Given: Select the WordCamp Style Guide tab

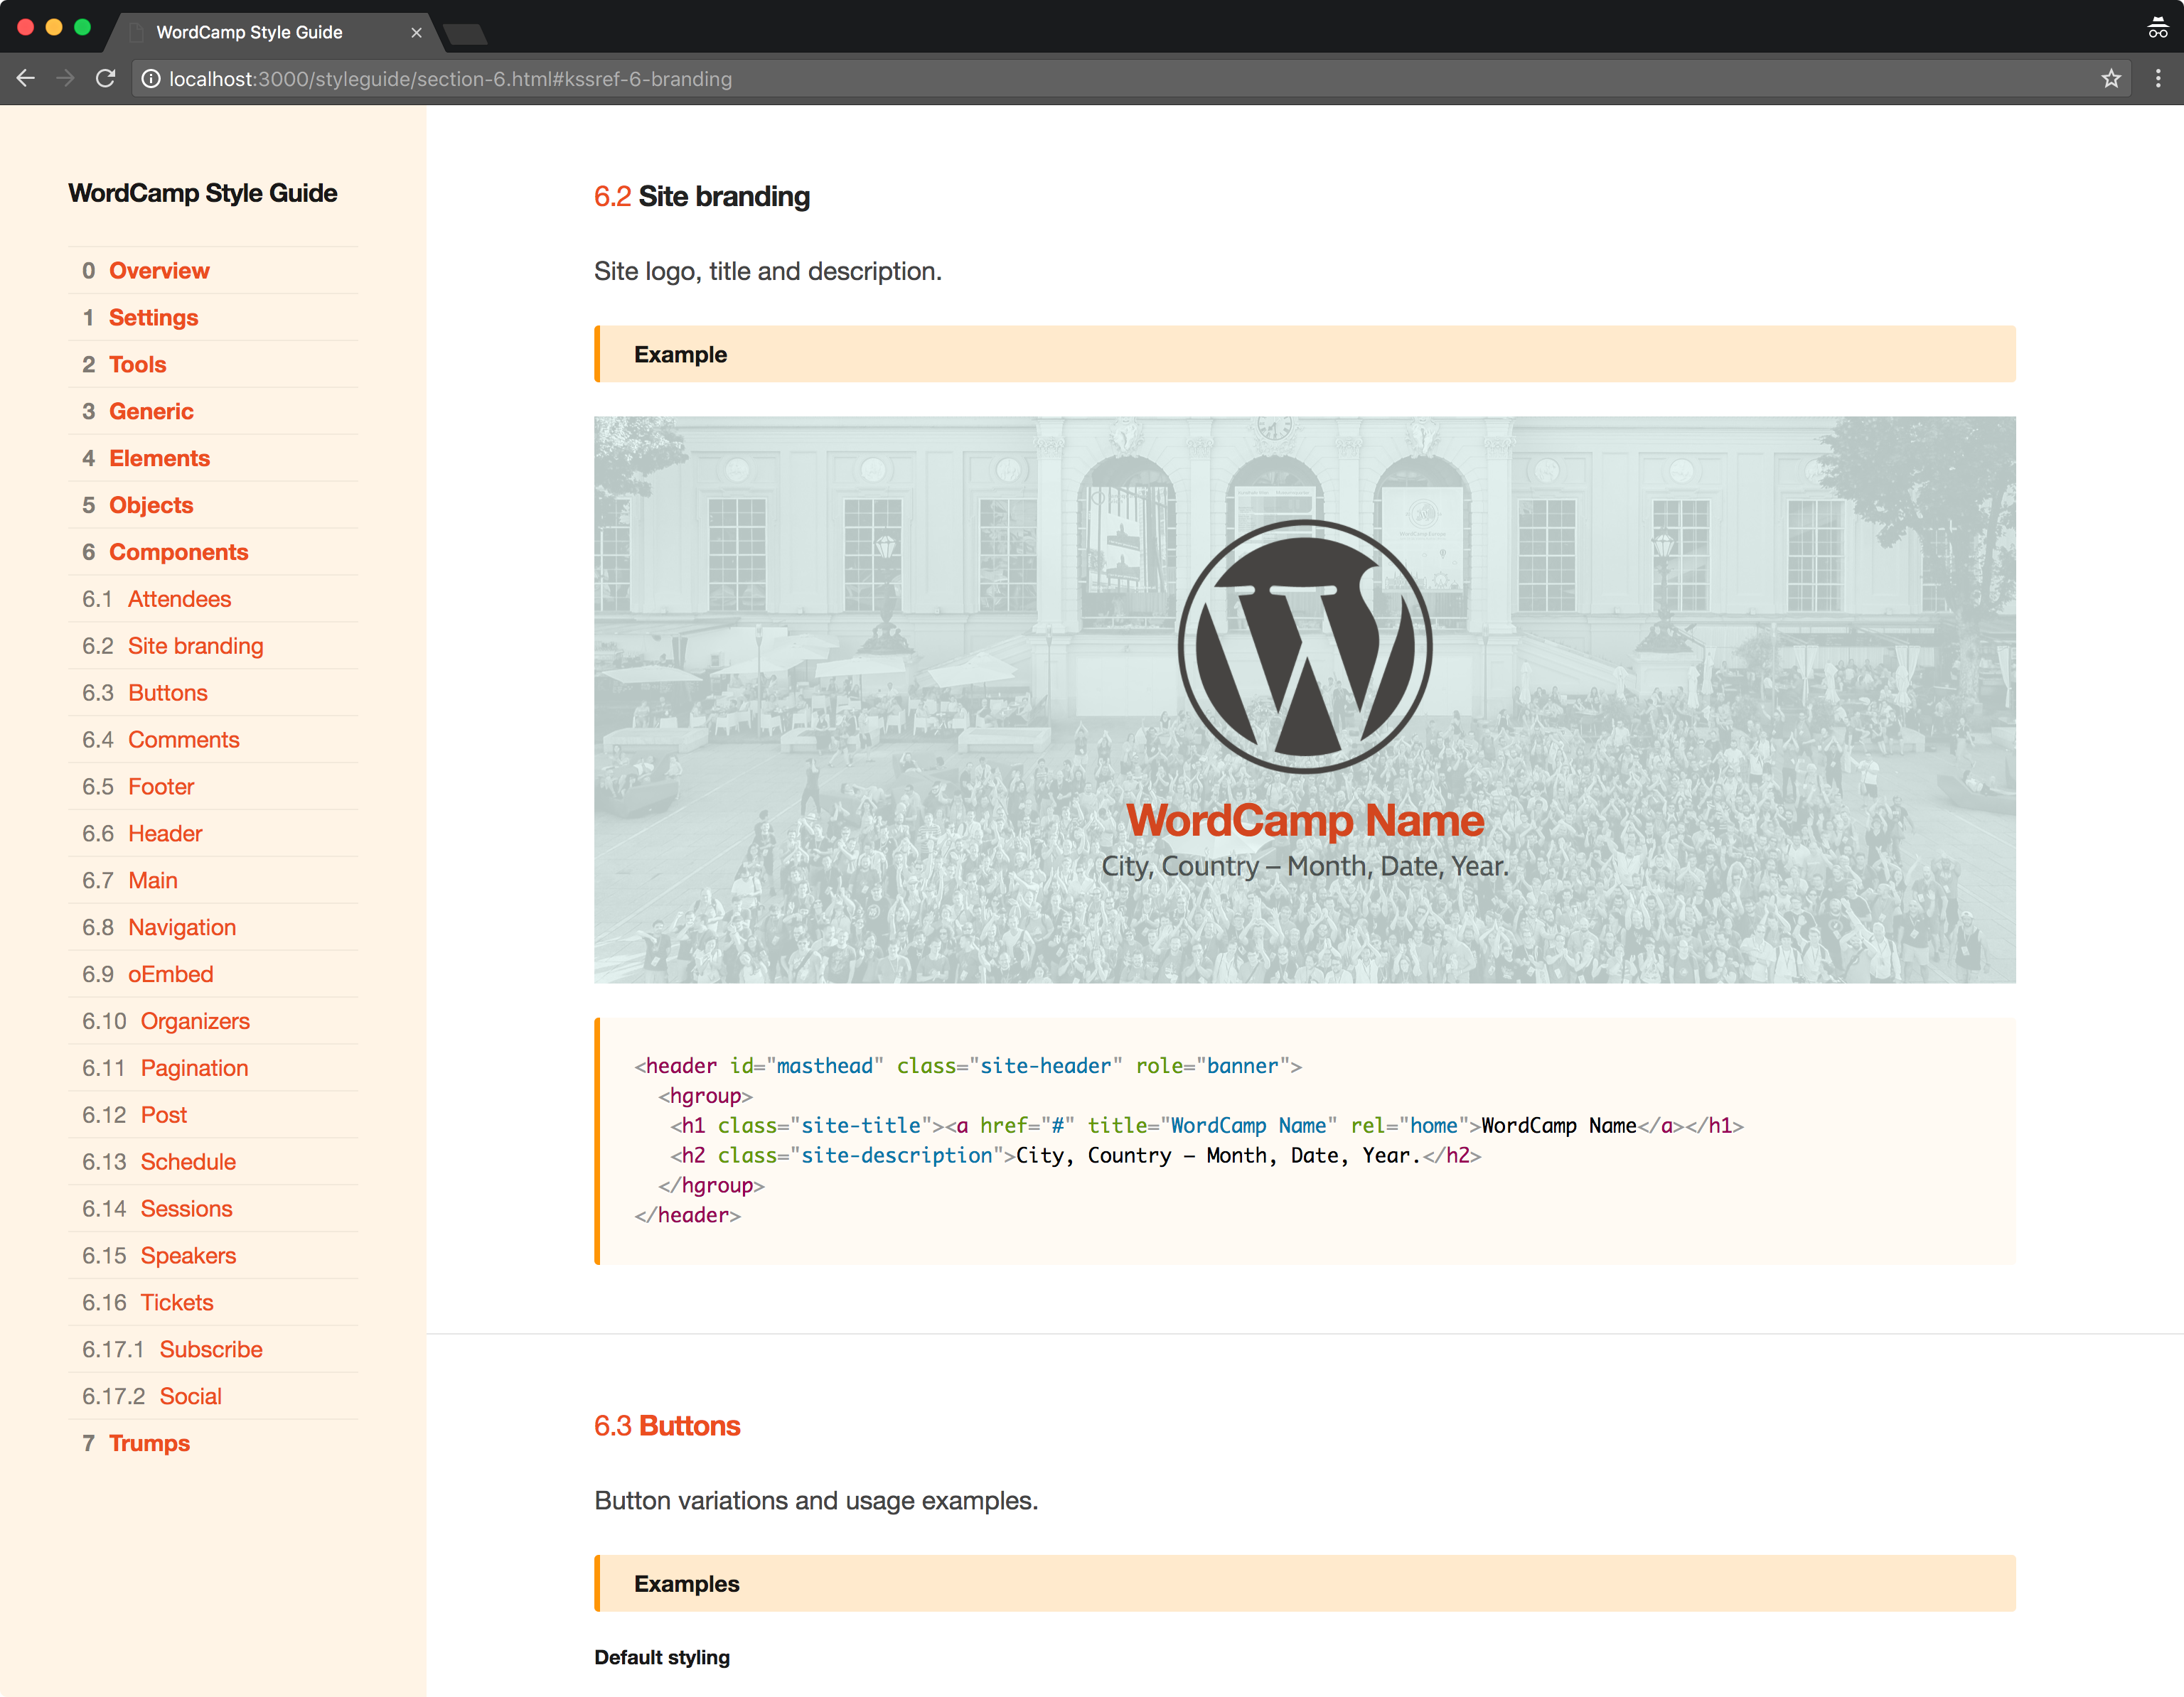Looking at the screenshot, I should coord(250,32).
